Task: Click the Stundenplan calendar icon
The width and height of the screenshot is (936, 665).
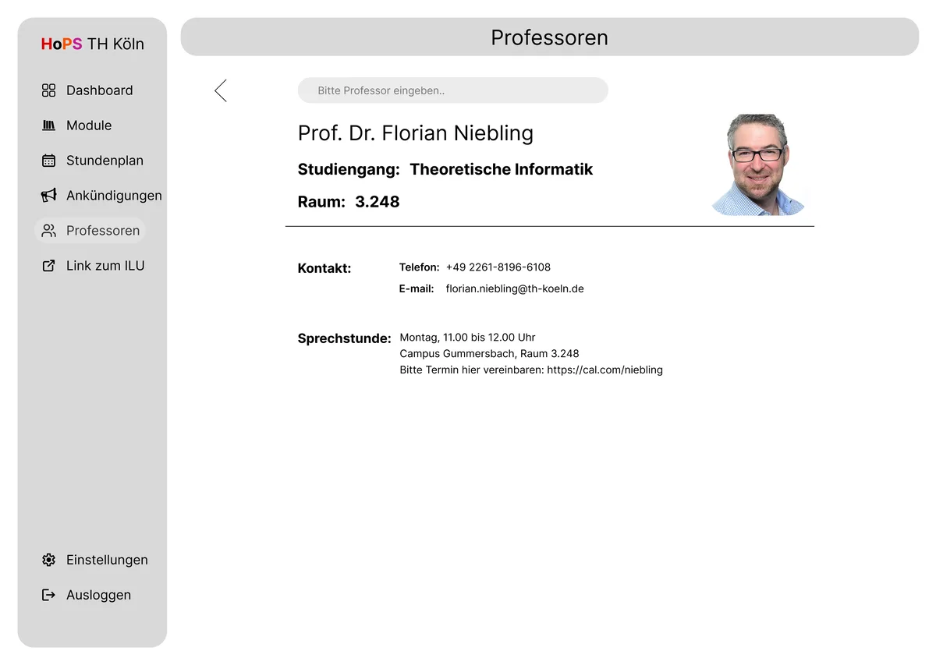Action: coord(48,161)
